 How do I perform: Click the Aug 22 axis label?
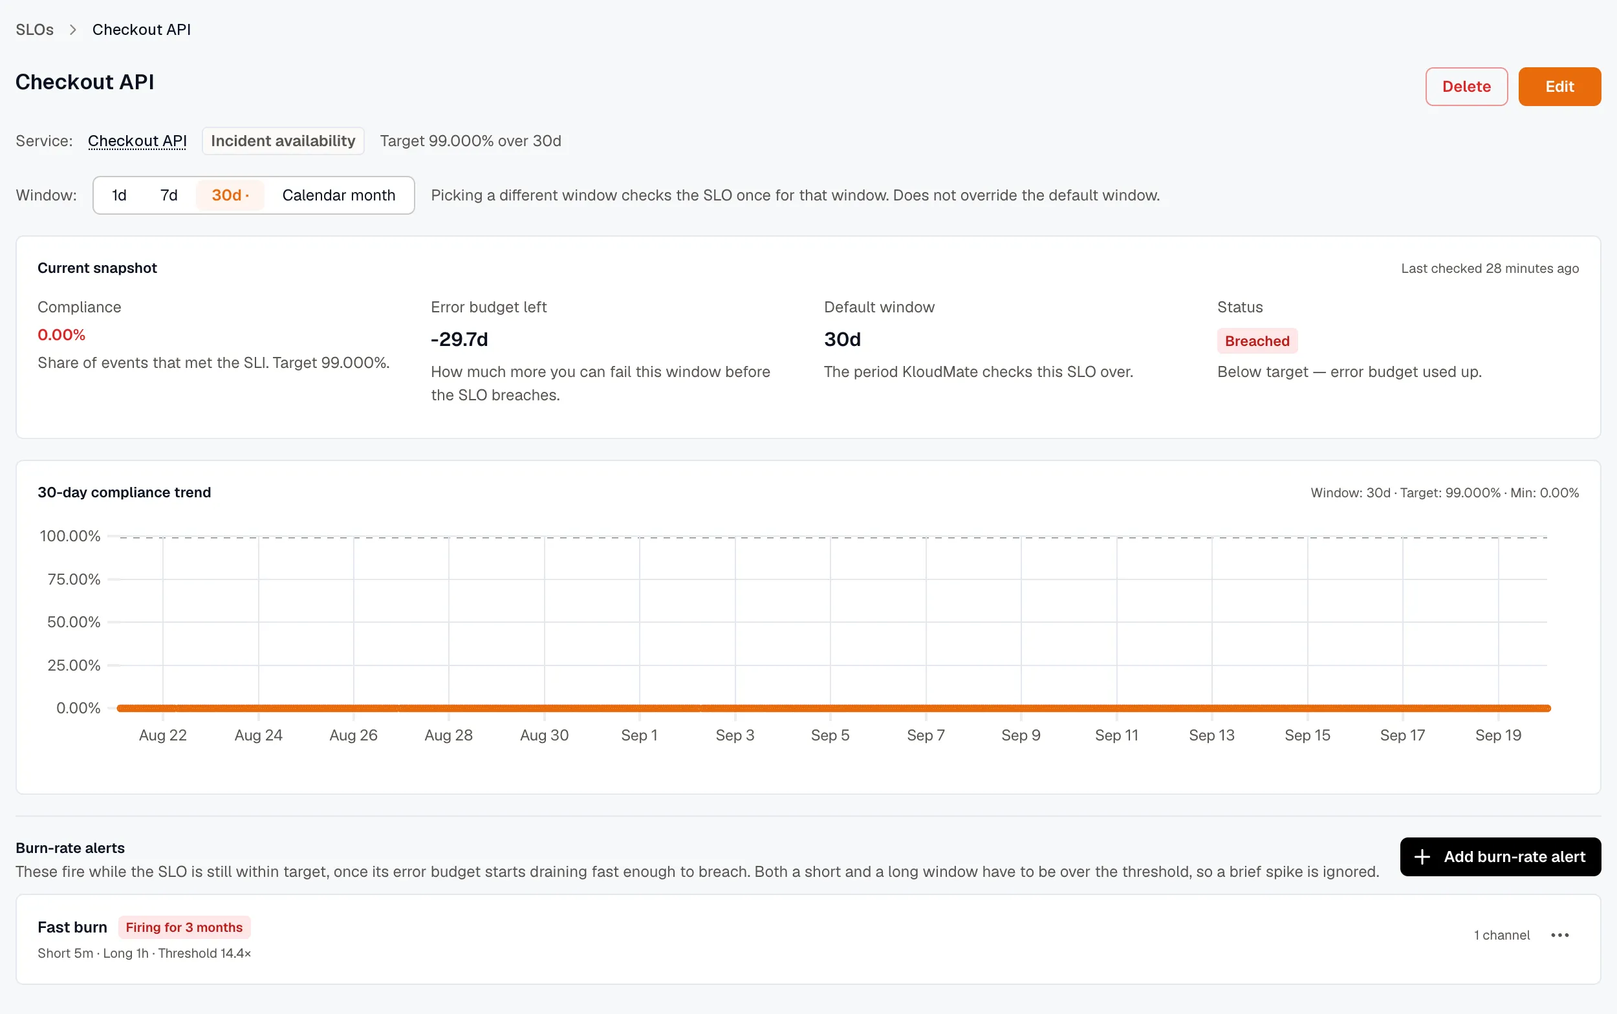(x=163, y=735)
